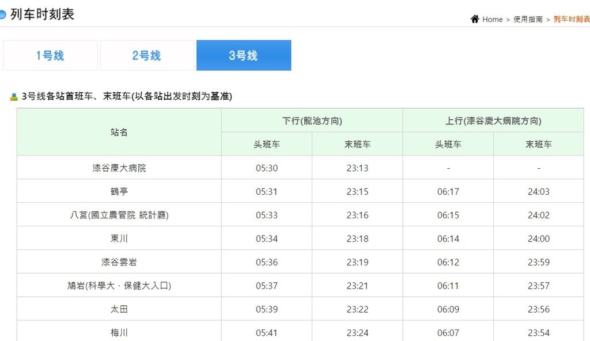Click the 23:59 time cell
The image size is (590, 341).
[x=539, y=262]
